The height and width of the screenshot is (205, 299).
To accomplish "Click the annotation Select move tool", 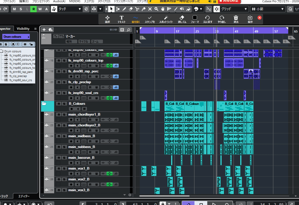I will (107, 19).
